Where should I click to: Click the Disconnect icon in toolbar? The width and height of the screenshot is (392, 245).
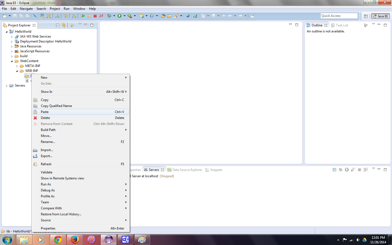[x=101, y=16]
